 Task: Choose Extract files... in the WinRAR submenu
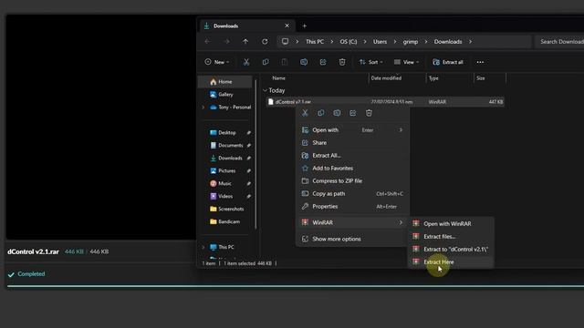pyautogui.click(x=452, y=236)
